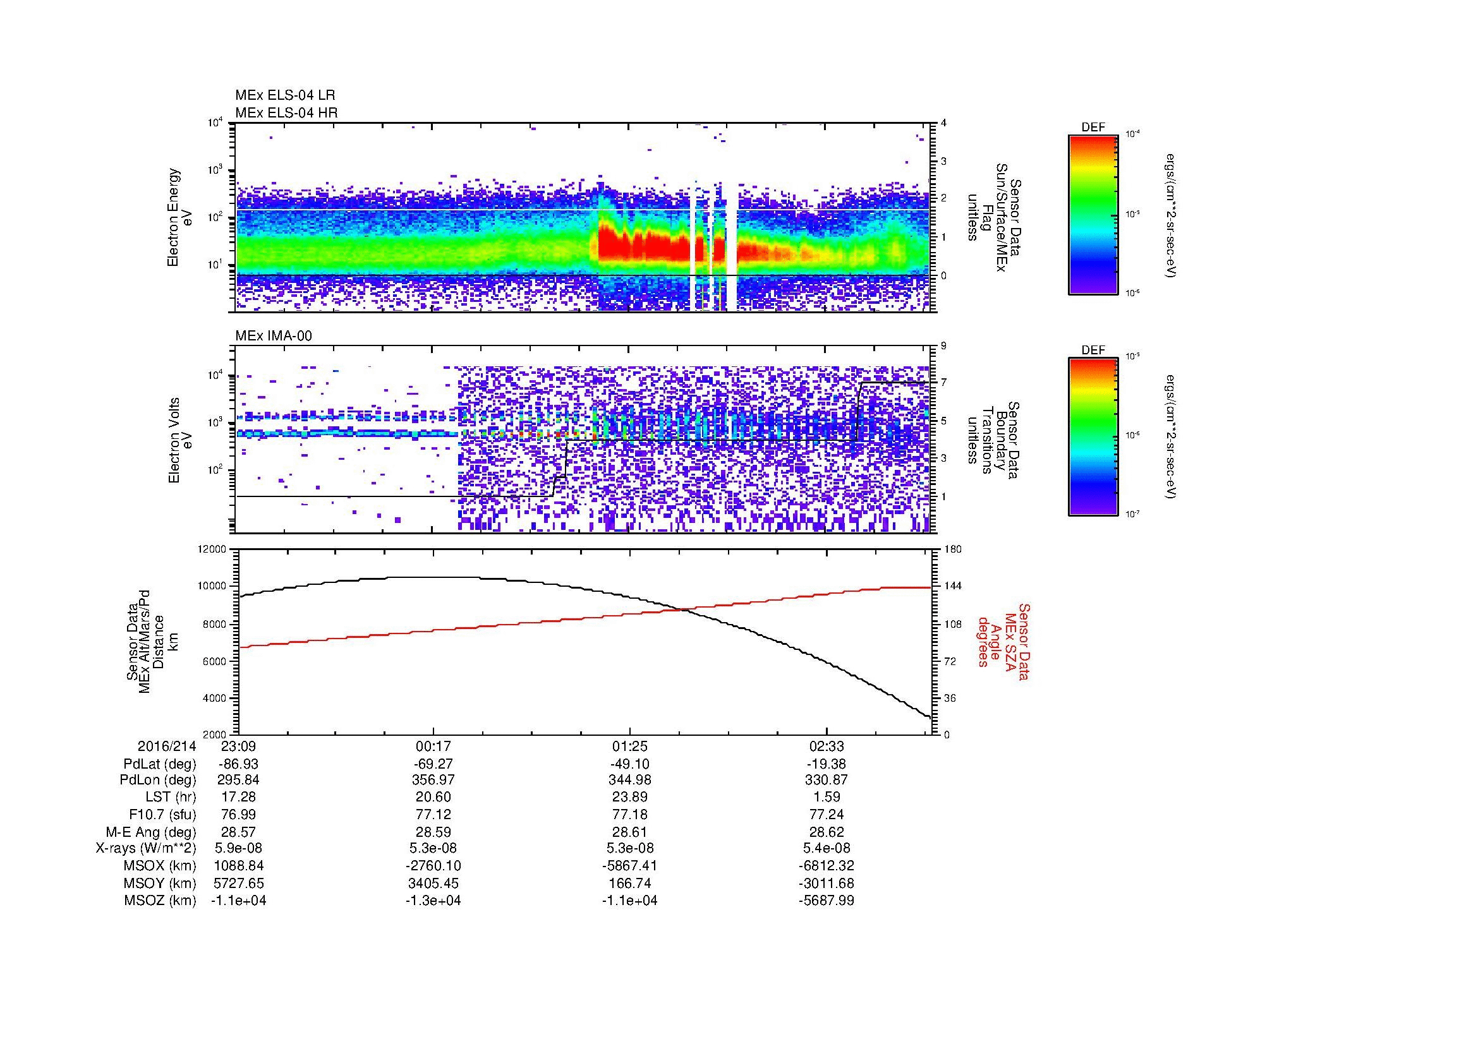Image resolution: width=1478 pixels, height=1044 pixels.
Task: Click the MSOY value '5727.65'
Action: tap(239, 883)
